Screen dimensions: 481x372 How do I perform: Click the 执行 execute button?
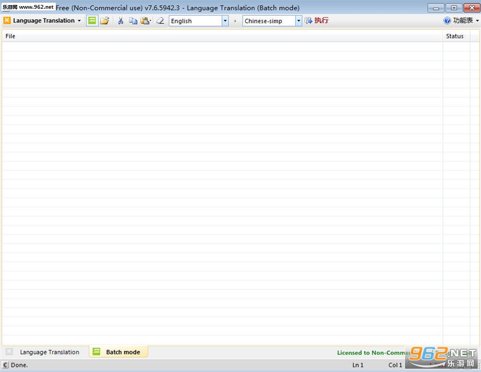click(316, 21)
